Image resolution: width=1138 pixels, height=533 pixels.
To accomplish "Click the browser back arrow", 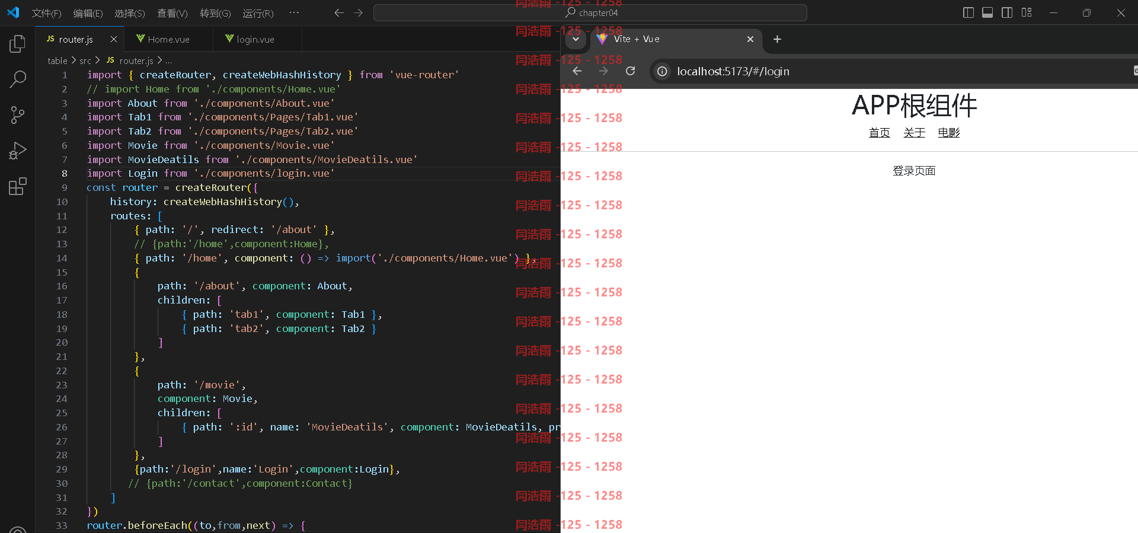I will [577, 71].
